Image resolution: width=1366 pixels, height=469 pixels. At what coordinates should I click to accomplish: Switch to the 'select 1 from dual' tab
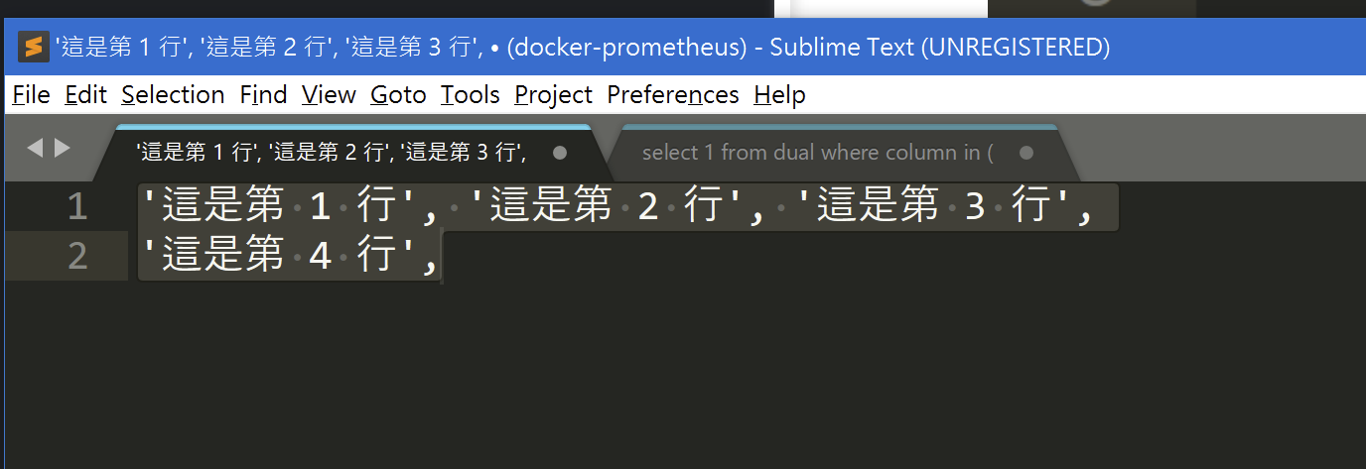816,153
